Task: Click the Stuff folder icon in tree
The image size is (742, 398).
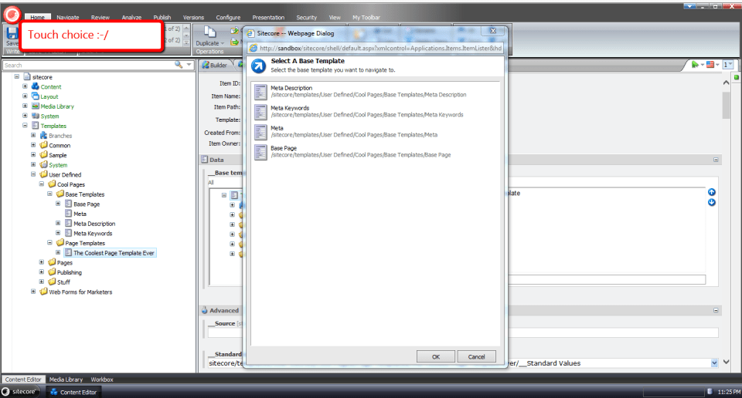Action: [52, 282]
